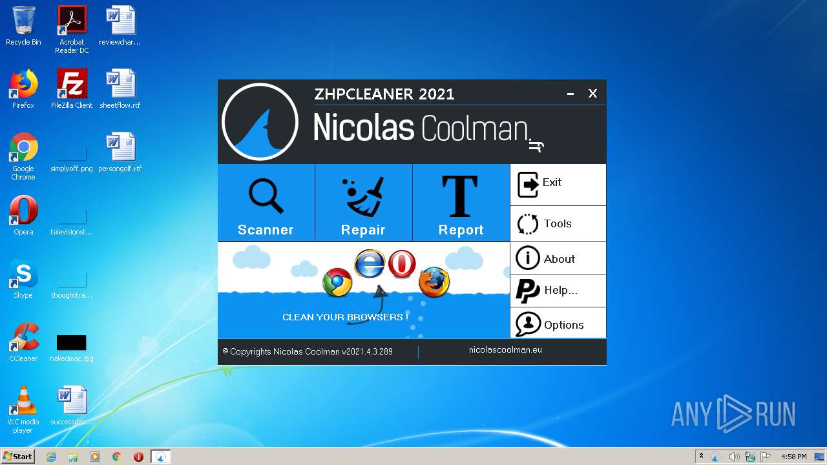Select the Opera desktop shortcut

(x=23, y=216)
